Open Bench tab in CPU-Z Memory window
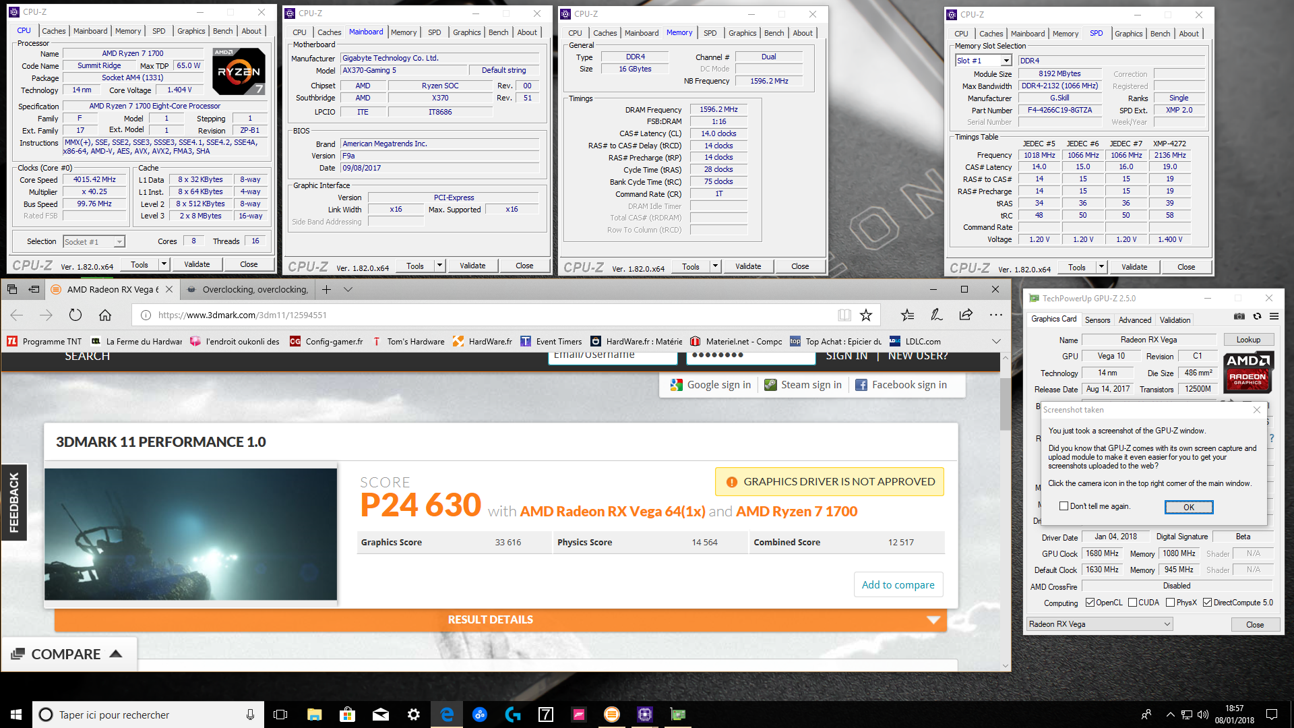This screenshot has height=728, width=1294. coord(774,33)
